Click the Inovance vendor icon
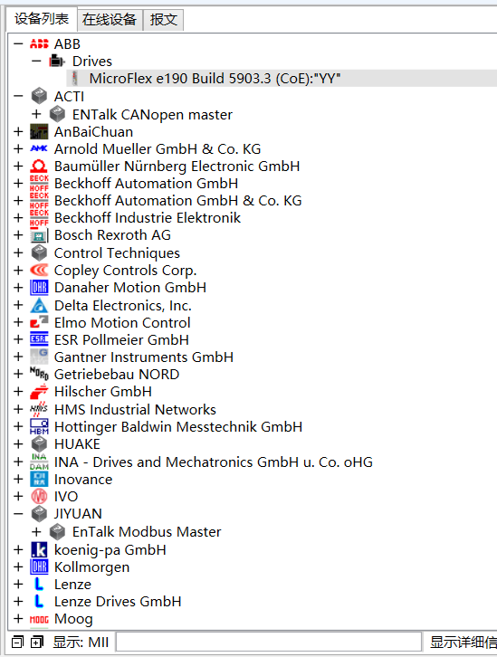The width and height of the screenshot is (497, 657). pyautogui.click(x=39, y=480)
